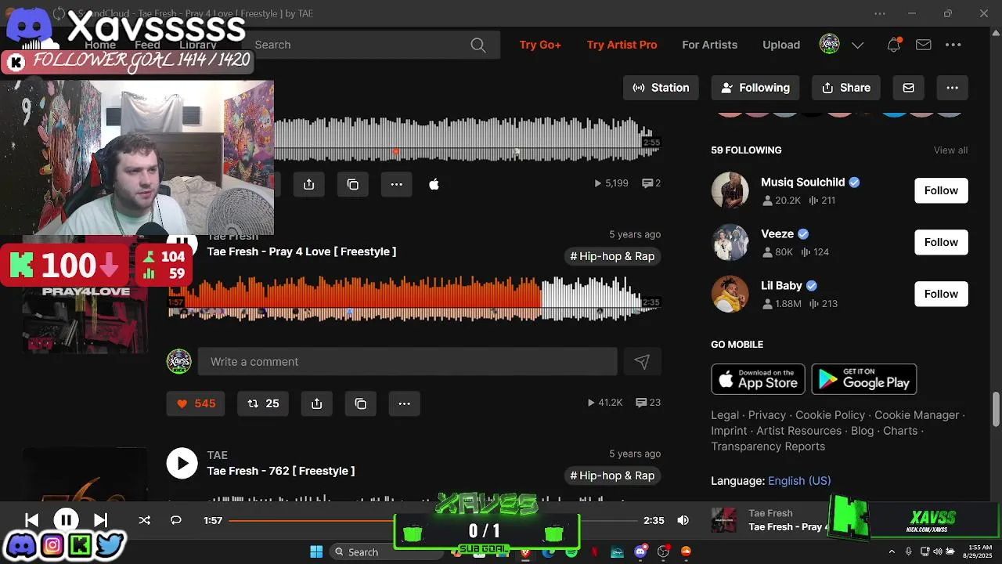Click the Apple icon on the 5,199 plays track
This screenshot has height=564, width=1002.
(434, 184)
